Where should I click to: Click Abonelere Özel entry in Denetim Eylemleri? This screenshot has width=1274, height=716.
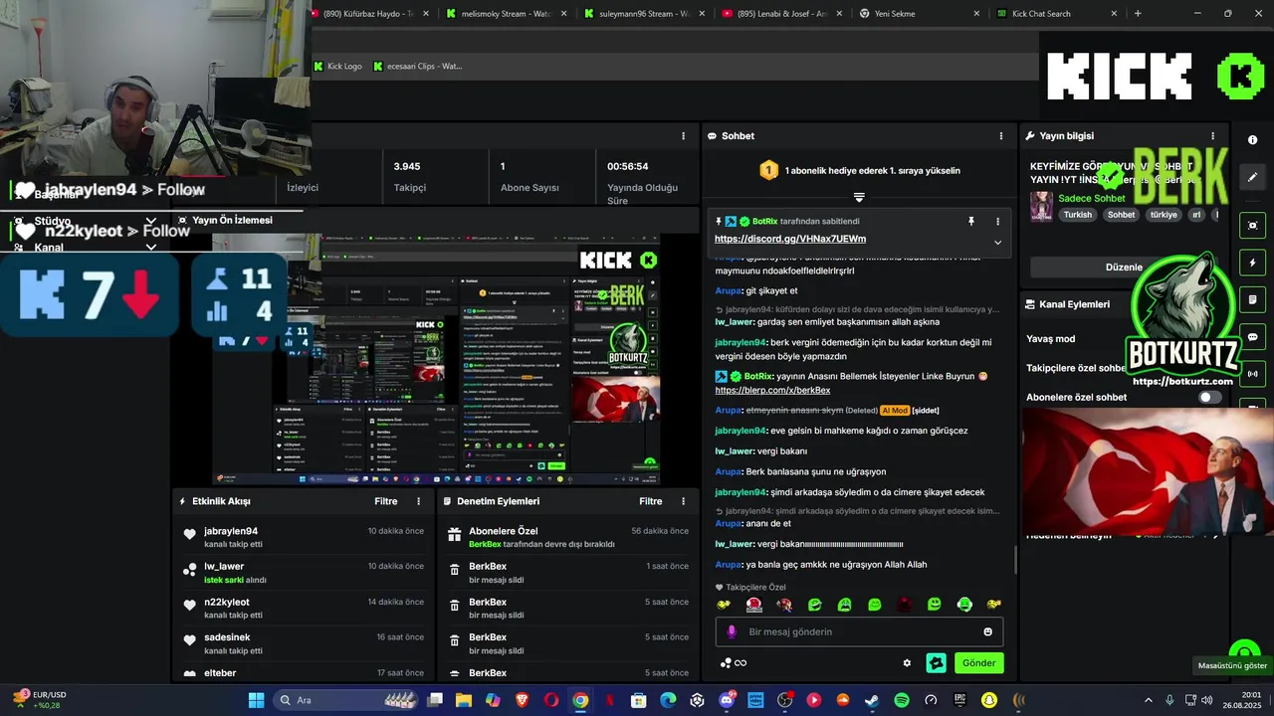503,531
